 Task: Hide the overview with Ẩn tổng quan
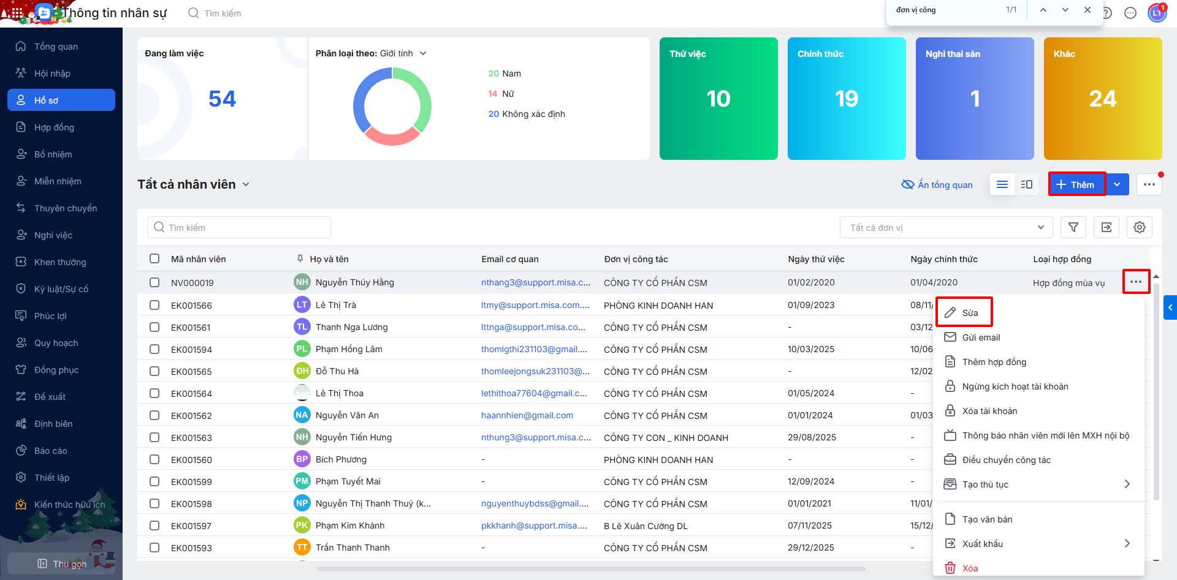(937, 184)
